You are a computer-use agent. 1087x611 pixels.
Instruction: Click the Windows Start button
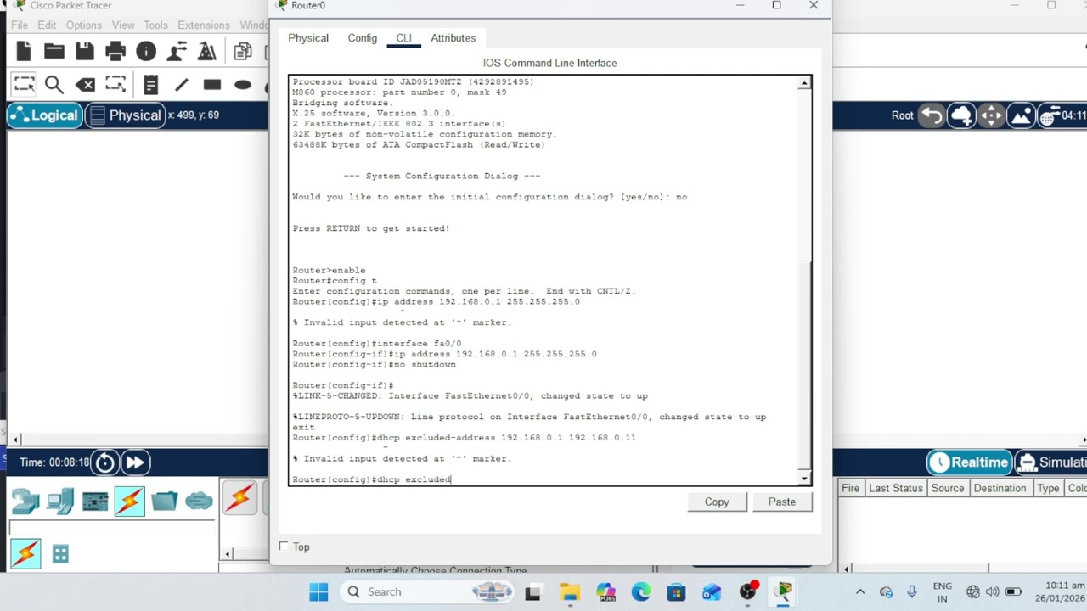(318, 591)
